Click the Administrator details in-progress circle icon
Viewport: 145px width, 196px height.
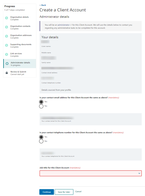tap(7, 64)
